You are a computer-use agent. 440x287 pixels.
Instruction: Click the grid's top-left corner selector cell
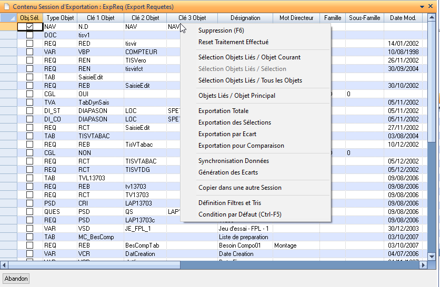click(8, 18)
